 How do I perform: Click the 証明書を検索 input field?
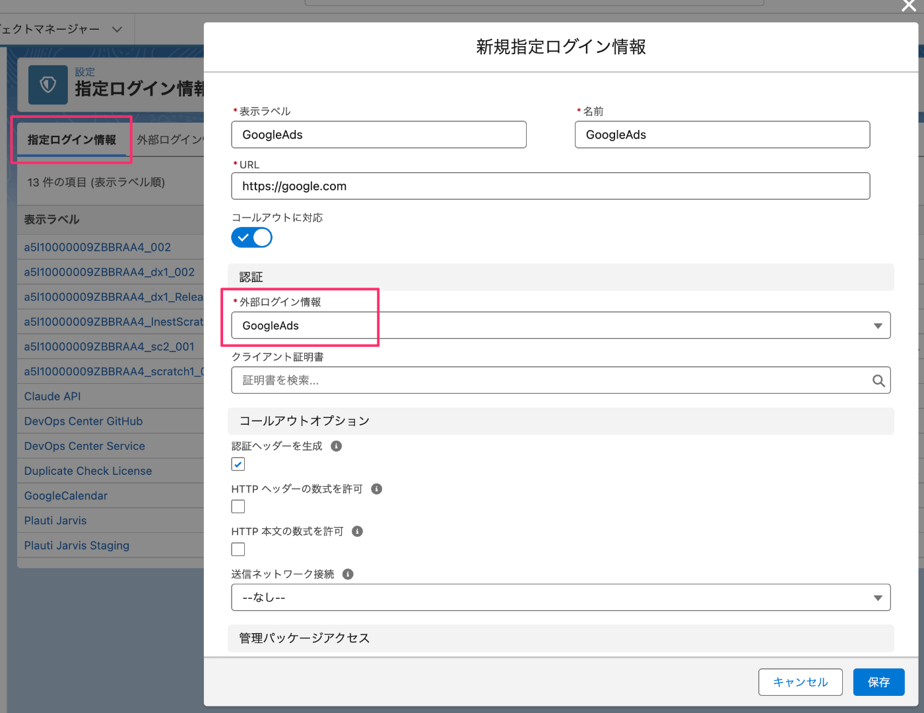(x=561, y=381)
